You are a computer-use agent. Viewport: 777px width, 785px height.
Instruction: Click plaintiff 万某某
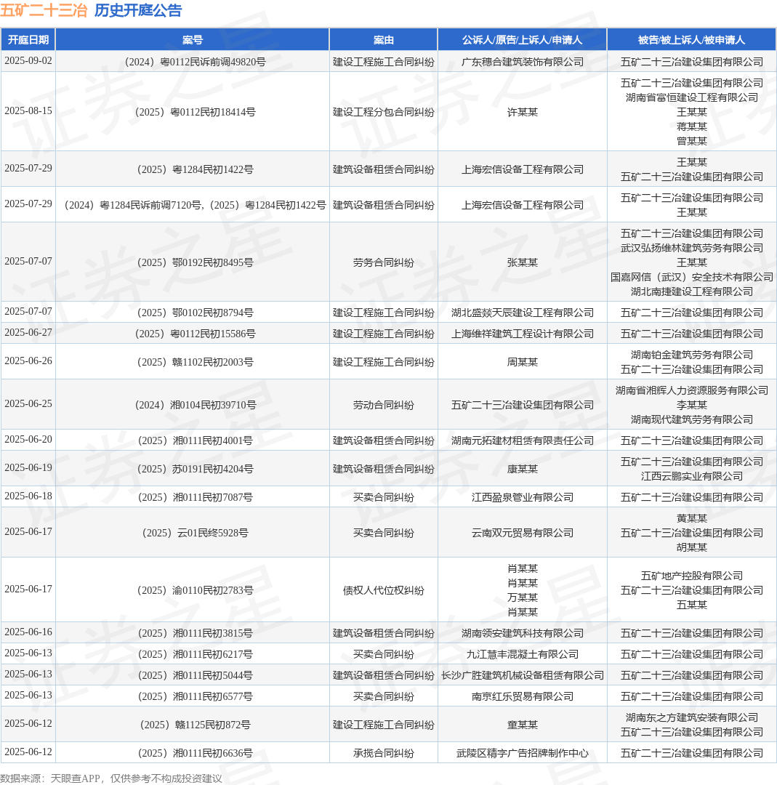(x=522, y=597)
